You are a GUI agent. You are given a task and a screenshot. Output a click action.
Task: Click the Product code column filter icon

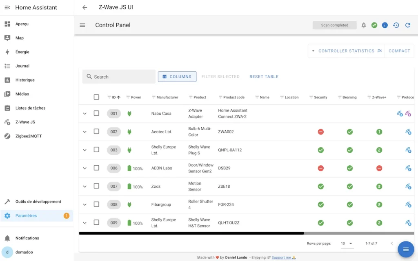[220, 97]
